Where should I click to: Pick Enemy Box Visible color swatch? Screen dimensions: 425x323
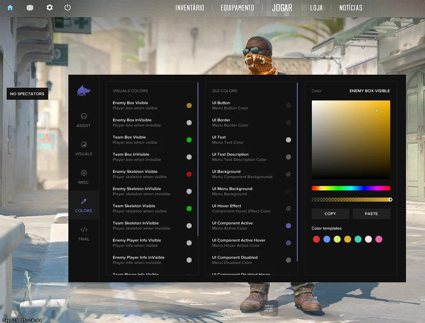189,105
